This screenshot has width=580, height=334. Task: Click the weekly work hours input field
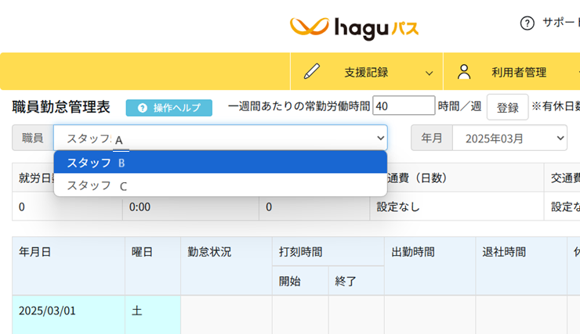tap(404, 106)
